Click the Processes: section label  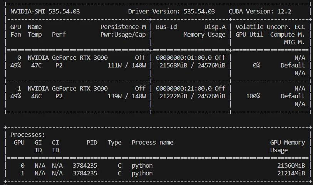(28, 135)
